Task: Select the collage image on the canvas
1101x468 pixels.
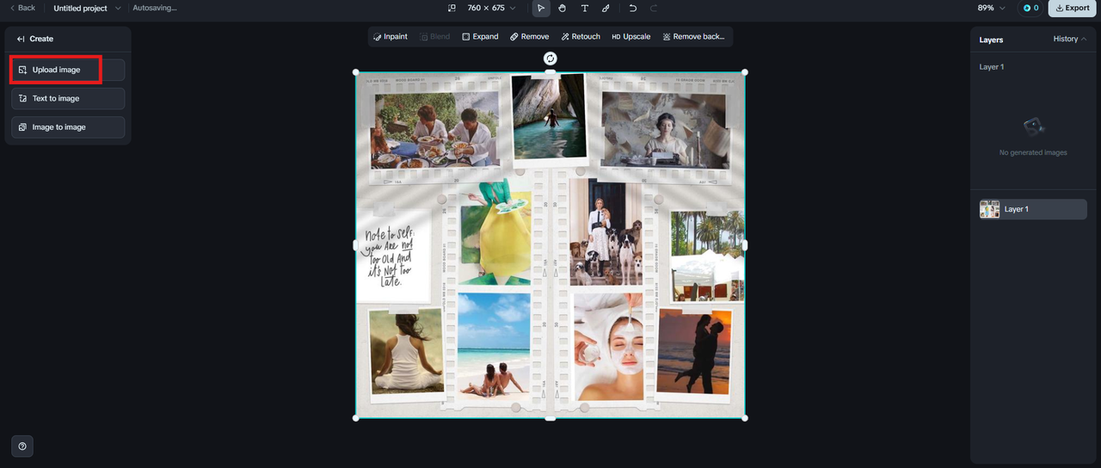Action: pyautogui.click(x=550, y=245)
